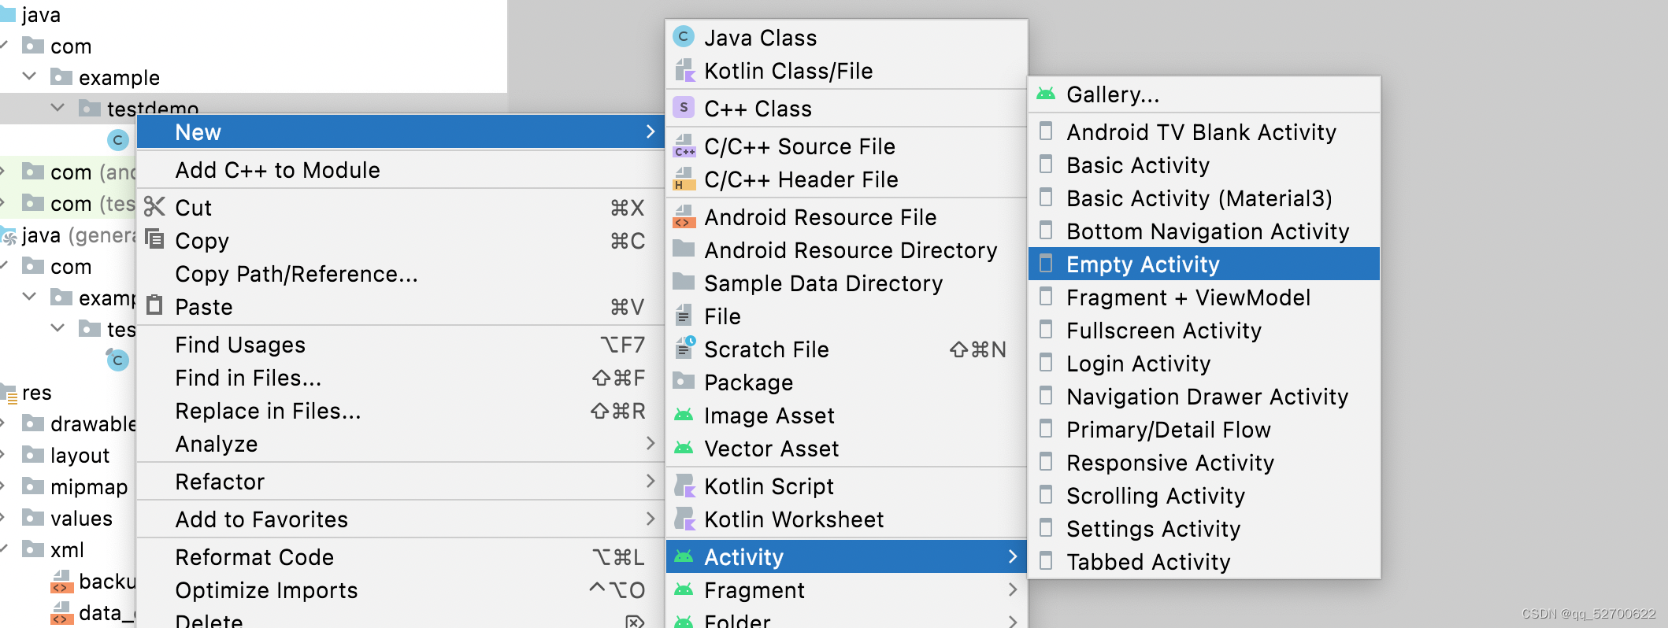The image size is (1668, 628).
Task: Click the C/C++ Header File icon
Action: point(685,179)
